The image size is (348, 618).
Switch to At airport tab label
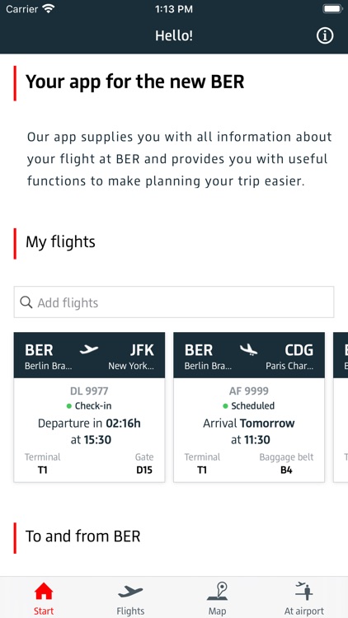[304, 611]
